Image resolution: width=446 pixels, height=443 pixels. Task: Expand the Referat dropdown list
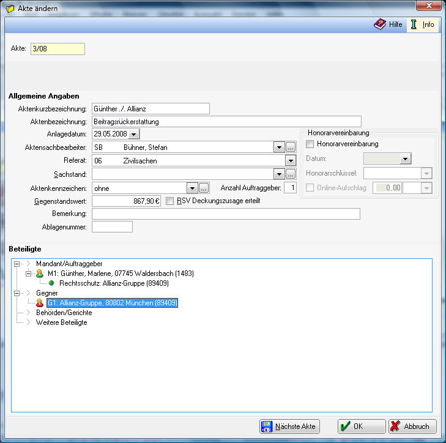click(291, 160)
